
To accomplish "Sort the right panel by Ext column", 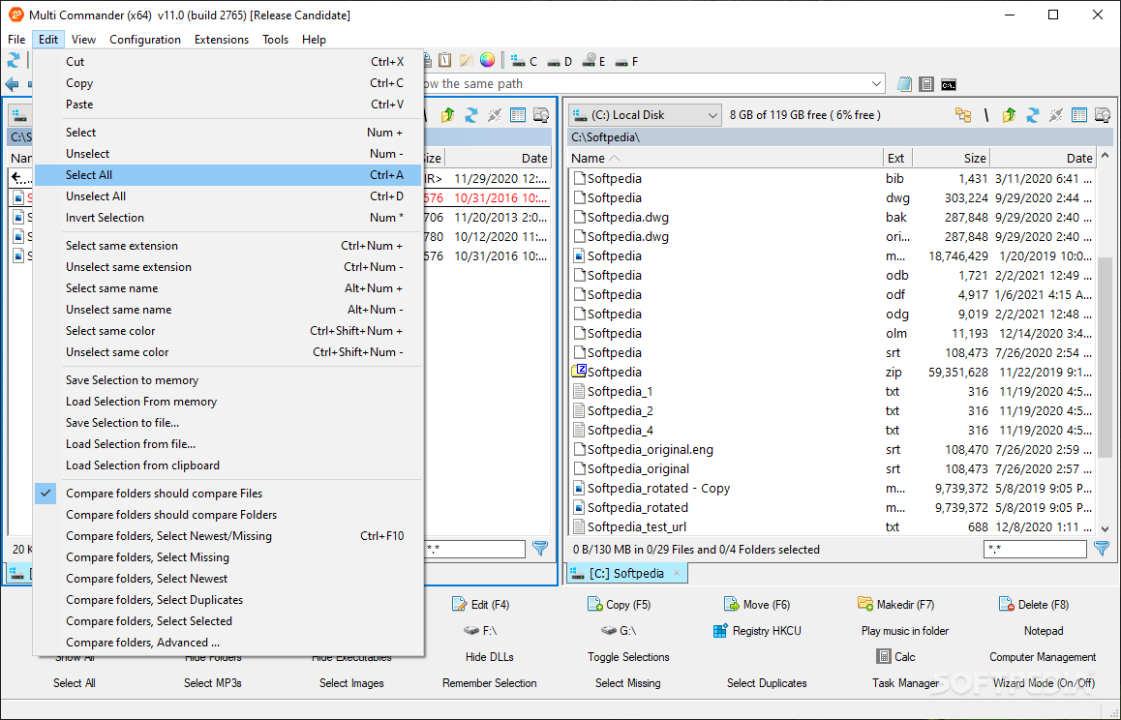I will point(898,158).
